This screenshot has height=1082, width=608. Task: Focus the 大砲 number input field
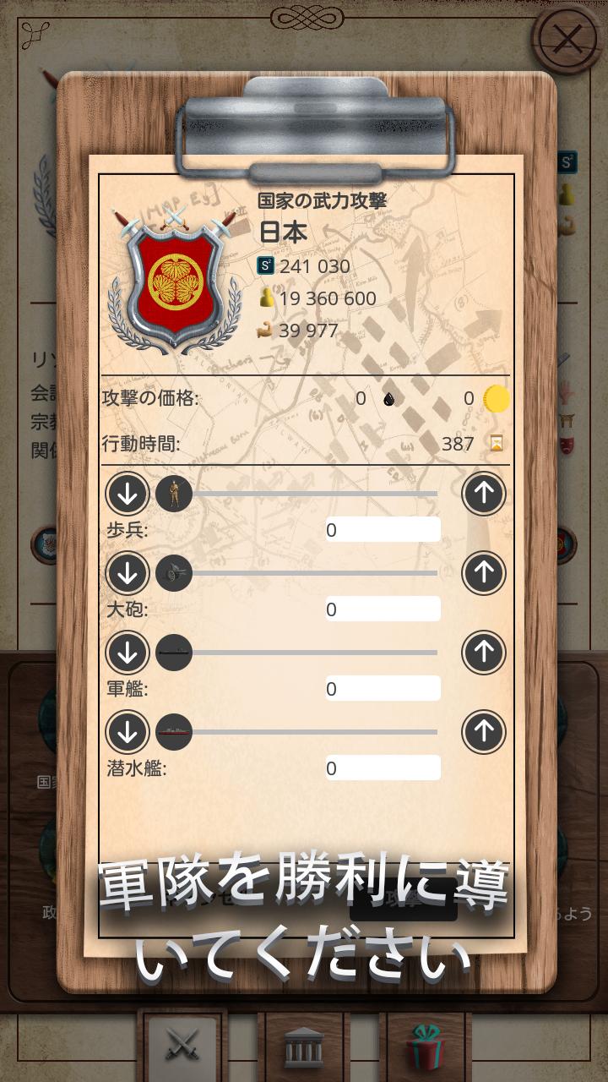(x=383, y=609)
